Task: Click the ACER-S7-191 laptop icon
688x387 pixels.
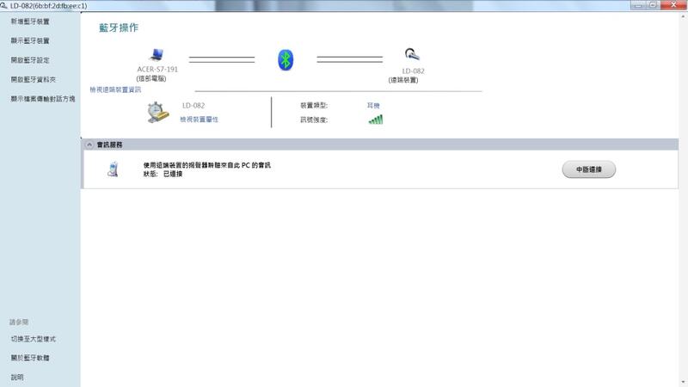Action: (157, 55)
